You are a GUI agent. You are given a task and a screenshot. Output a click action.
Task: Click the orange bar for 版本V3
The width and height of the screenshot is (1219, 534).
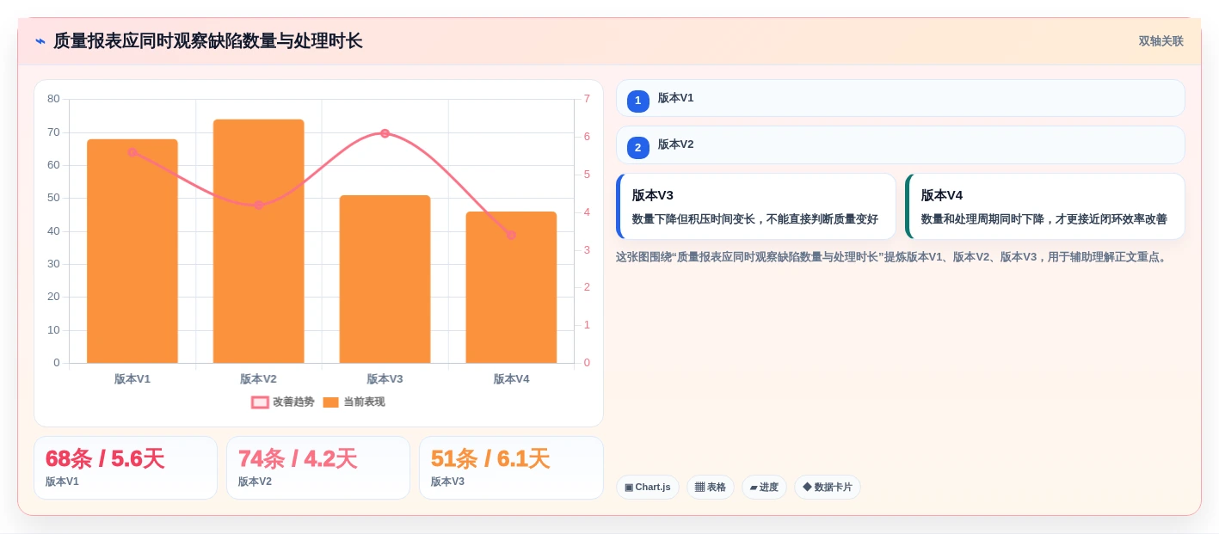tap(385, 279)
